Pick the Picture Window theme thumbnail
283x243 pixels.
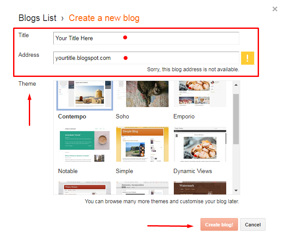tap(85, 188)
